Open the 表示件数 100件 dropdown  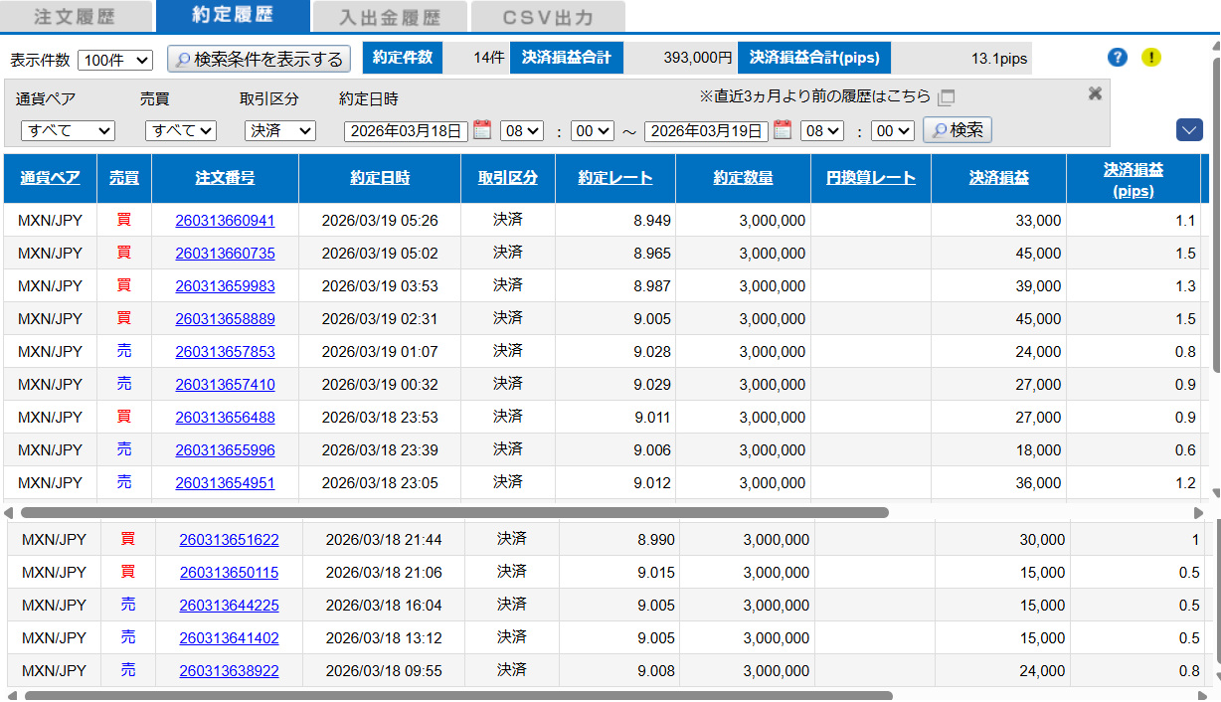(x=114, y=60)
